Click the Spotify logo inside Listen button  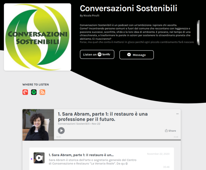click(104, 54)
